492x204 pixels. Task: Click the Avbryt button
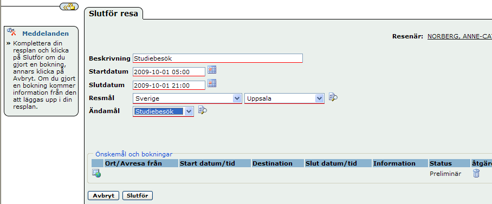pos(103,196)
